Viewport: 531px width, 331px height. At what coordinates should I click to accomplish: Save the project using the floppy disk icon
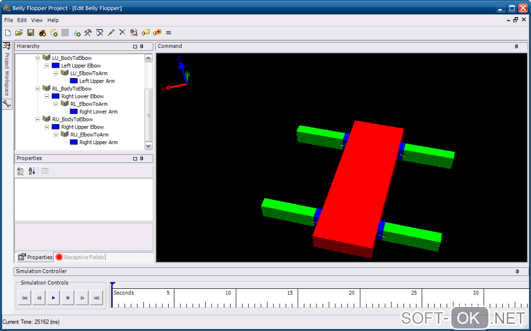point(31,33)
